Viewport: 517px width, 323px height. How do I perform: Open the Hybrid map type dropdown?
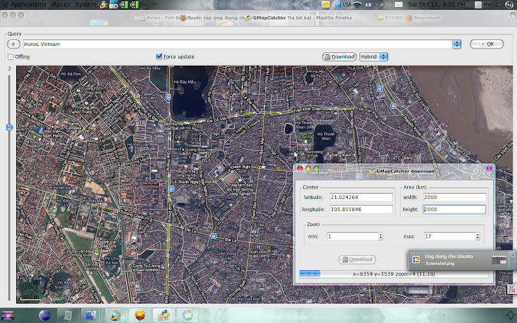(x=374, y=57)
